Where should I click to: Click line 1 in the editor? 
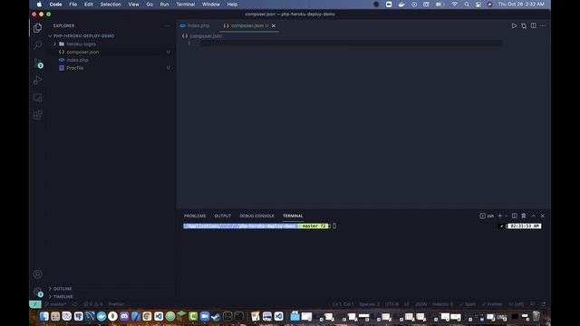(x=351, y=43)
